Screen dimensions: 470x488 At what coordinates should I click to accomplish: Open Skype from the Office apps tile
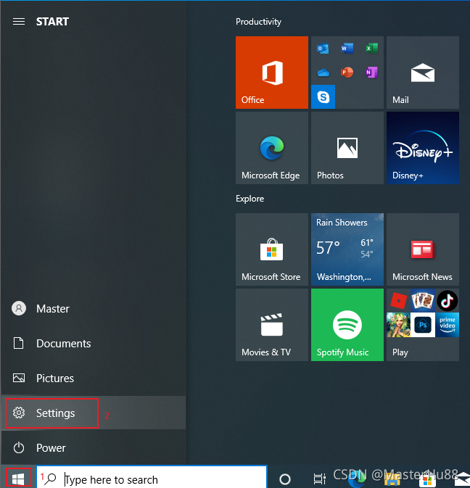tap(323, 96)
